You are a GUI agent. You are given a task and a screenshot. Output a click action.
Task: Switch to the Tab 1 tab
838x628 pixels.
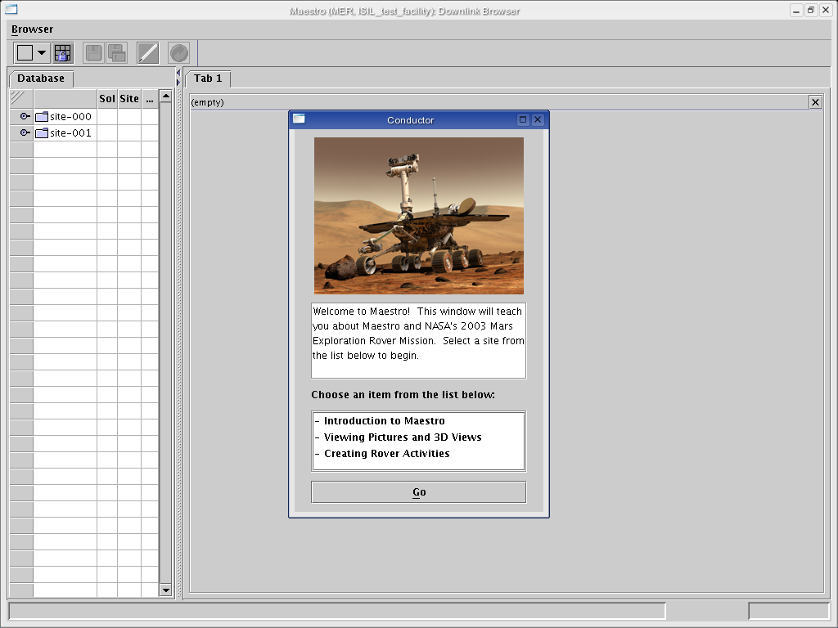point(208,78)
